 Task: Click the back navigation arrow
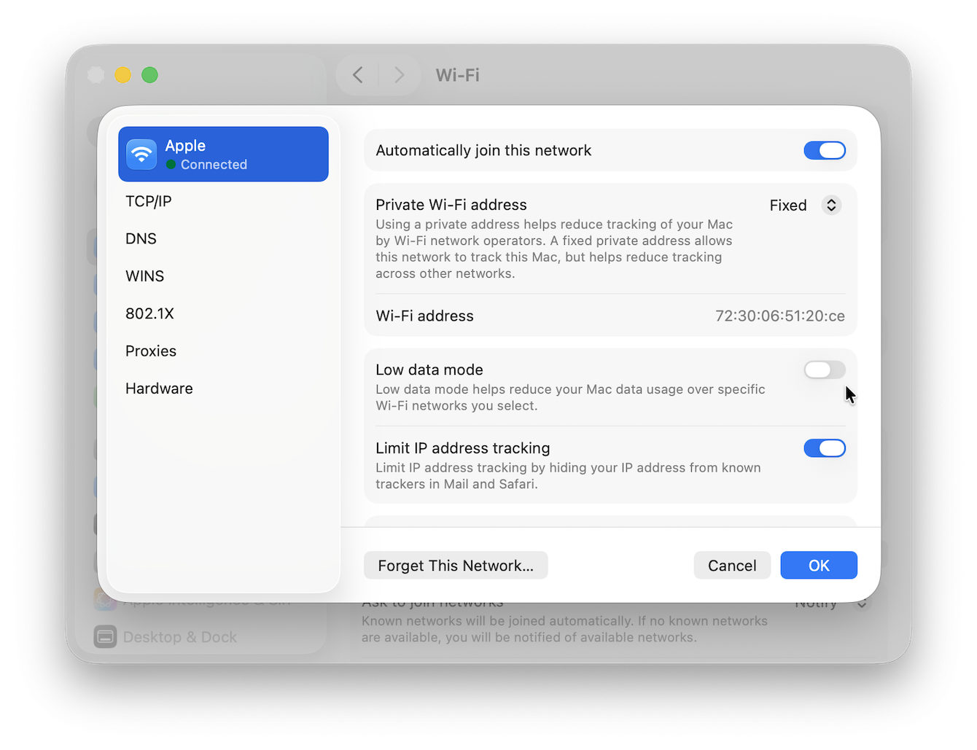357,74
